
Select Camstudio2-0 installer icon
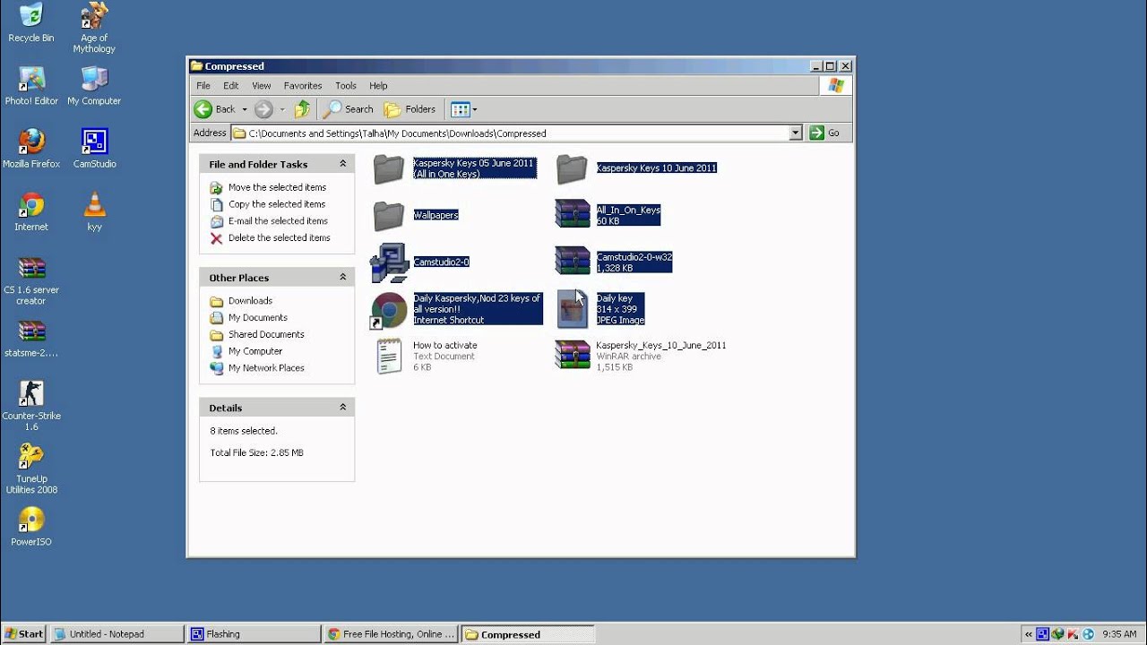pyautogui.click(x=389, y=262)
